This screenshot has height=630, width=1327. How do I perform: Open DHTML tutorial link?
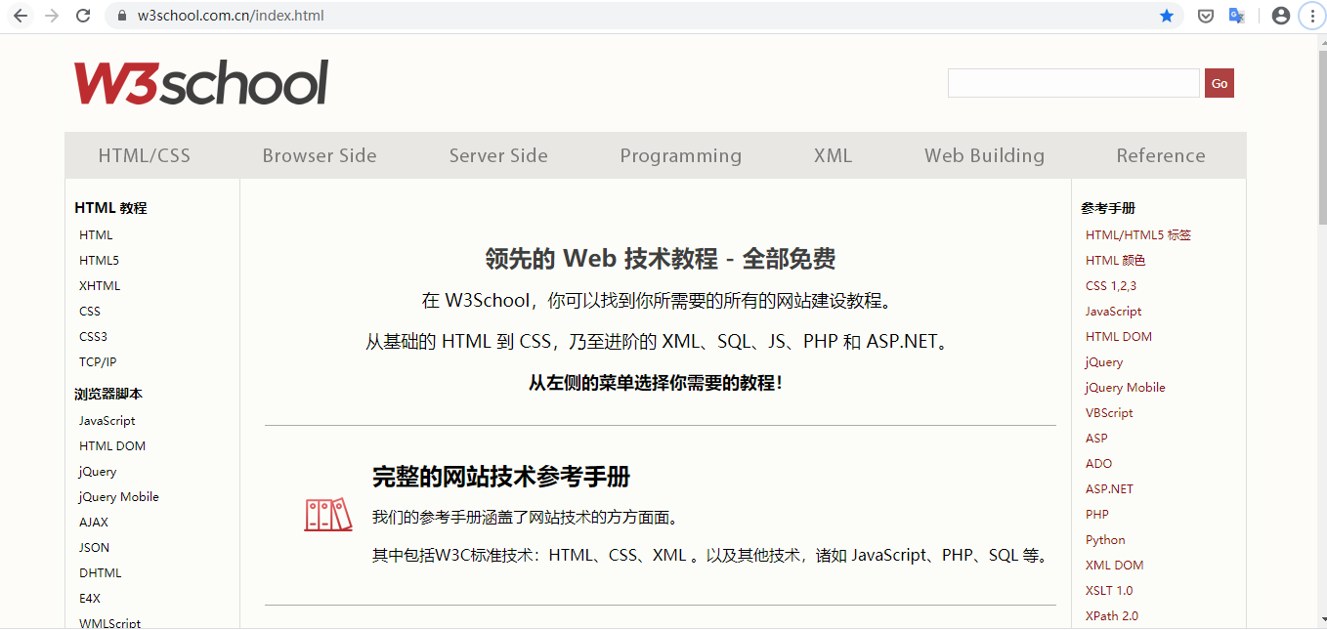pyautogui.click(x=101, y=572)
